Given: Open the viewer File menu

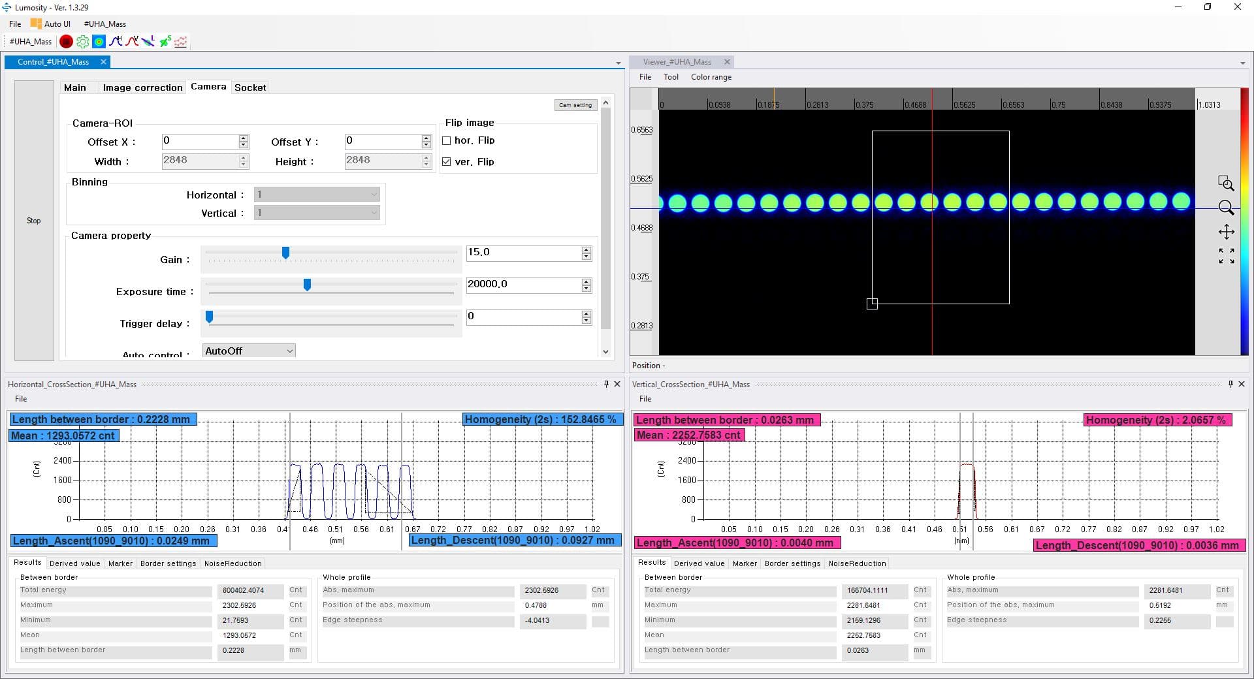Looking at the screenshot, I should pyautogui.click(x=645, y=77).
